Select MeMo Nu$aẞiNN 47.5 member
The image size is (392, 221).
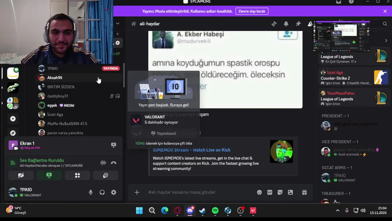click(79, 124)
